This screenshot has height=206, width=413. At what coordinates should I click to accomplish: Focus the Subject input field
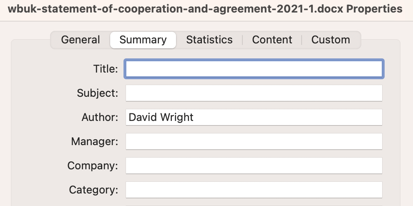pyautogui.click(x=254, y=93)
